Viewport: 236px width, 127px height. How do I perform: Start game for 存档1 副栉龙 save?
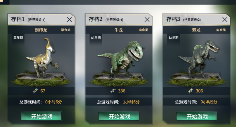pyautogui.click(x=41, y=116)
